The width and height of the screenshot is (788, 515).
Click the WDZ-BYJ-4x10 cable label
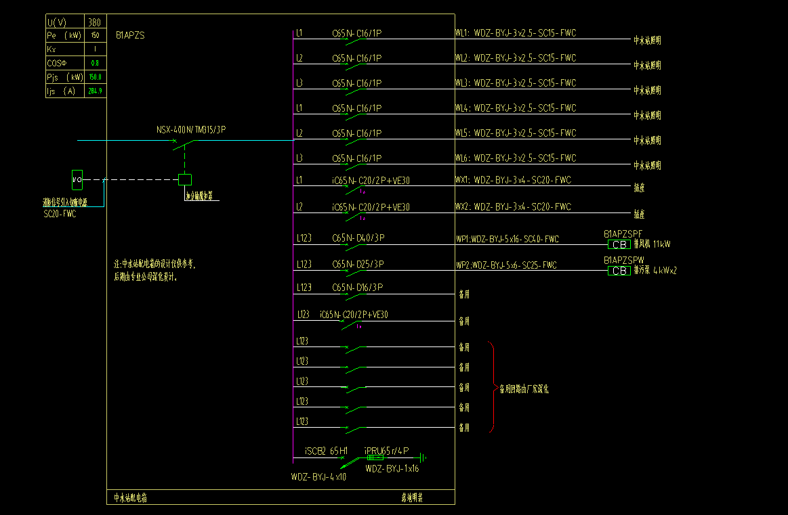pyautogui.click(x=318, y=477)
